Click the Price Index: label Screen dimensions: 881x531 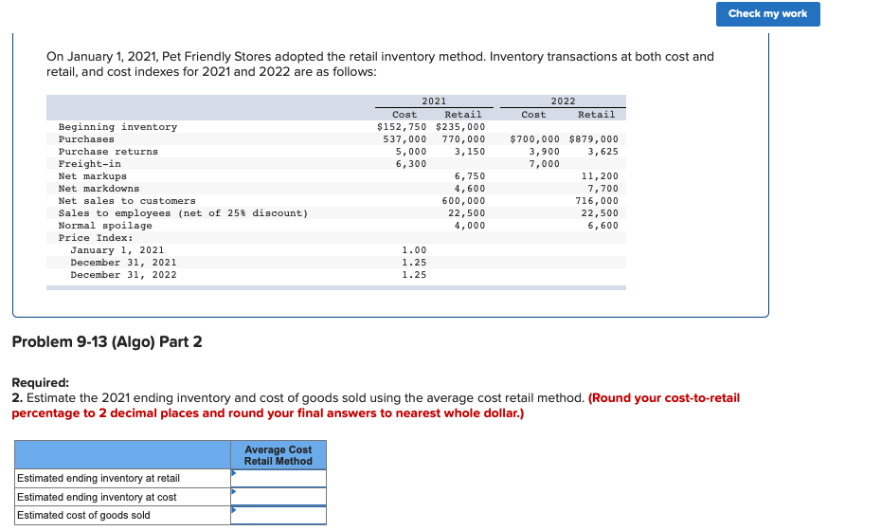point(96,239)
